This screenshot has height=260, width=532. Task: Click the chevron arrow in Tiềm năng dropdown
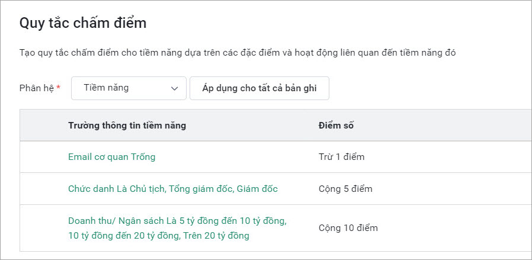[174, 88]
